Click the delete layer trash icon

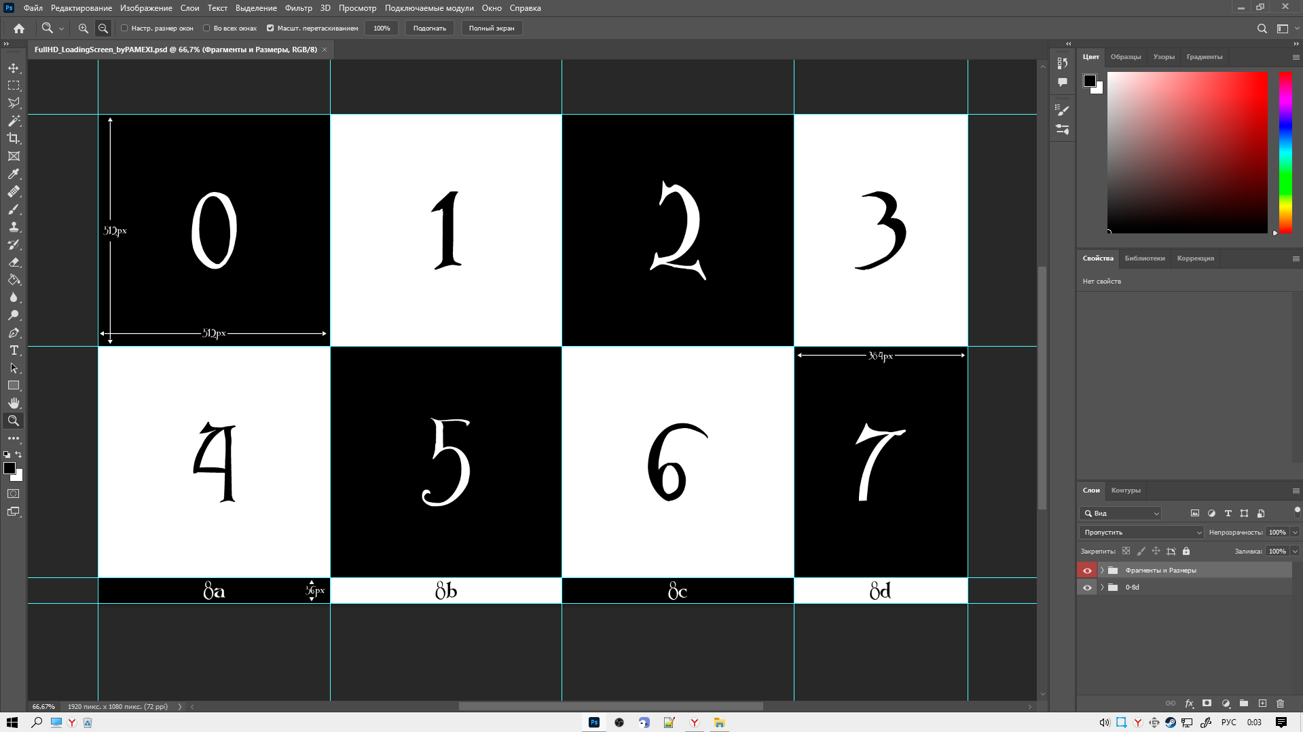[x=1281, y=704]
